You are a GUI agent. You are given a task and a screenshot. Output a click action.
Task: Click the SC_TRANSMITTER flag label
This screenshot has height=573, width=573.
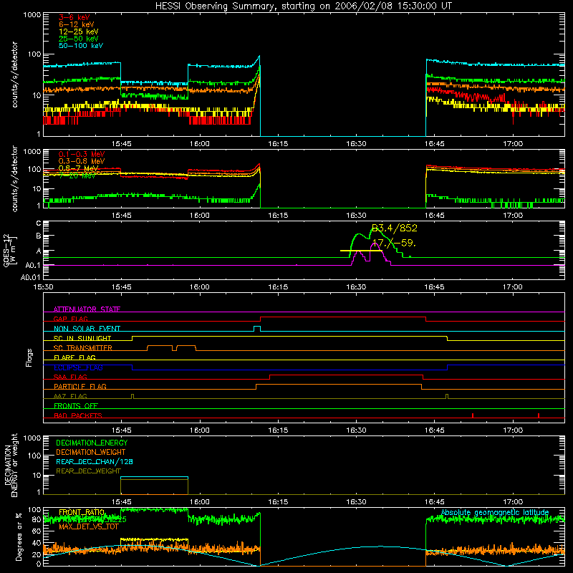click(82, 348)
